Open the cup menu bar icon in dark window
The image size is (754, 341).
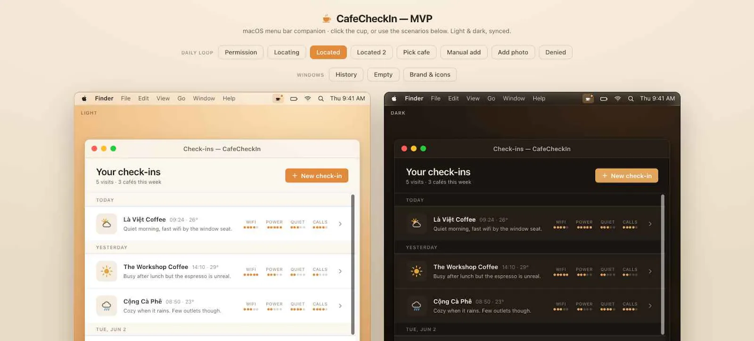[588, 98]
